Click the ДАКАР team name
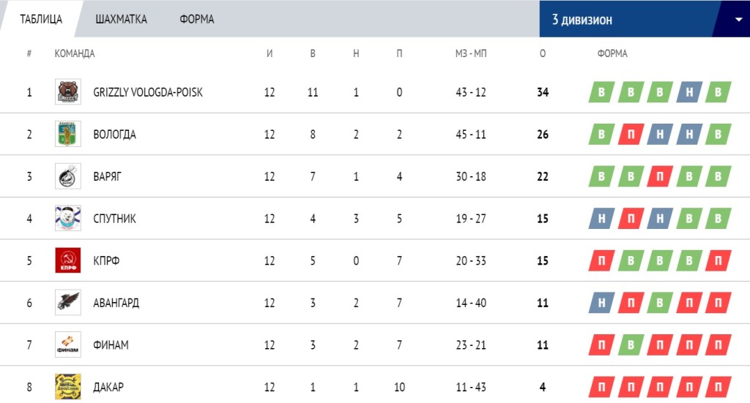 108,387
